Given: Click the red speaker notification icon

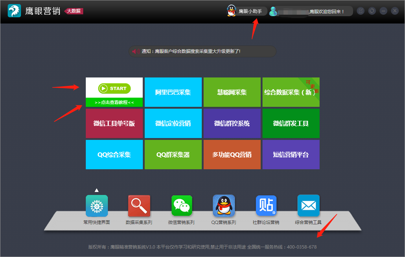Looking at the screenshot, I should click(136, 51).
